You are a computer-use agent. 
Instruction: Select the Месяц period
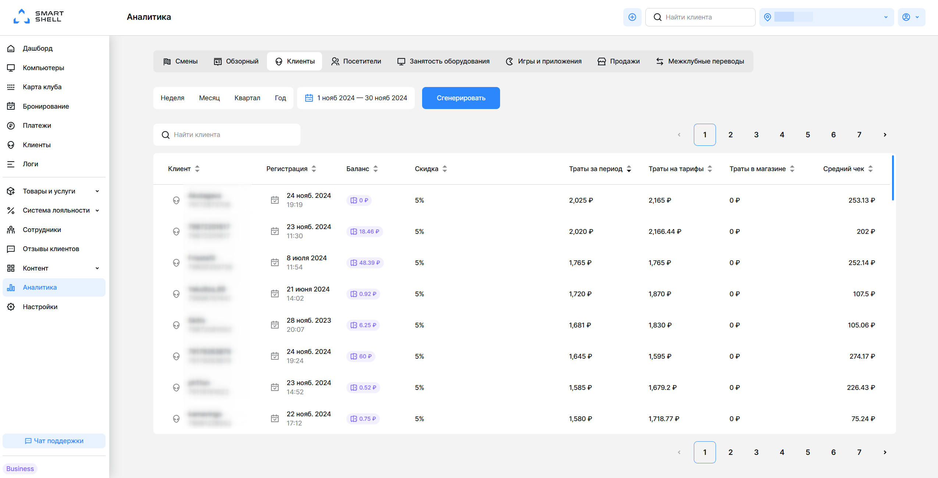[210, 98]
